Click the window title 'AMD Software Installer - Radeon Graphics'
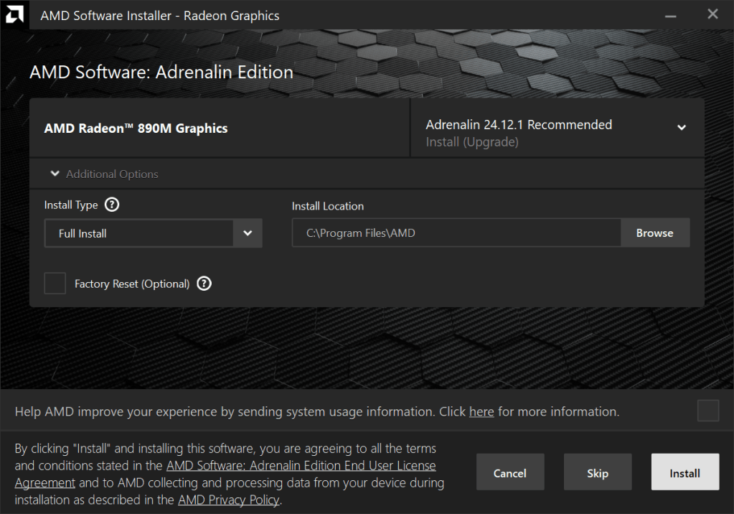Image resolution: width=734 pixels, height=514 pixels. (x=160, y=15)
